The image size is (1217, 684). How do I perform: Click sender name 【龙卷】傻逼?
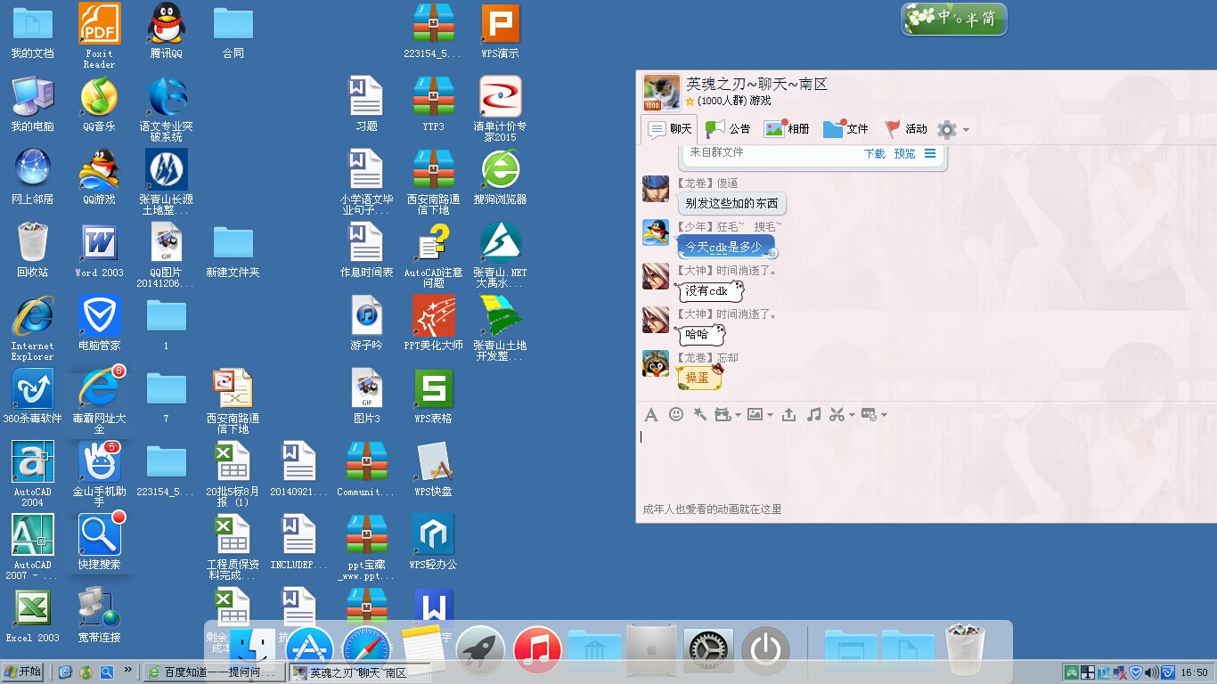(x=707, y=183)
